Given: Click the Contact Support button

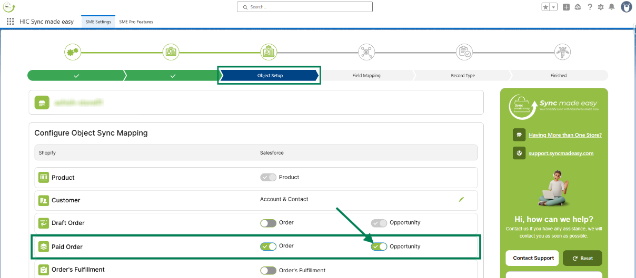Looking at the screenshot, I should 532,258.
